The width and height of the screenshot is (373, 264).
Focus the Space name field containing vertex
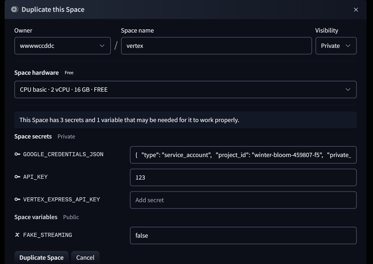point(216,46)
